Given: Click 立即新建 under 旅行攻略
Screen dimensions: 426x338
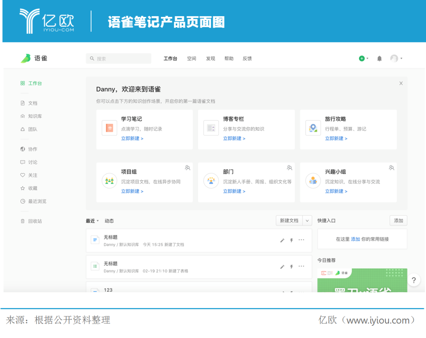Looking at the screenshot, I should tap(336, 138).
